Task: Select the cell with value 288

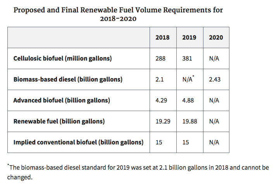Action: (x=160, y=59)
